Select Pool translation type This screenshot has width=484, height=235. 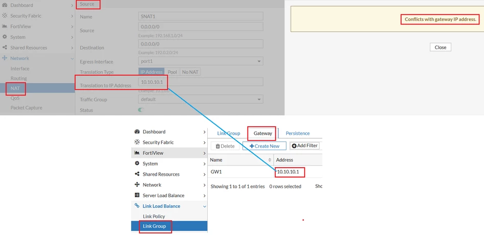[172, 72]
